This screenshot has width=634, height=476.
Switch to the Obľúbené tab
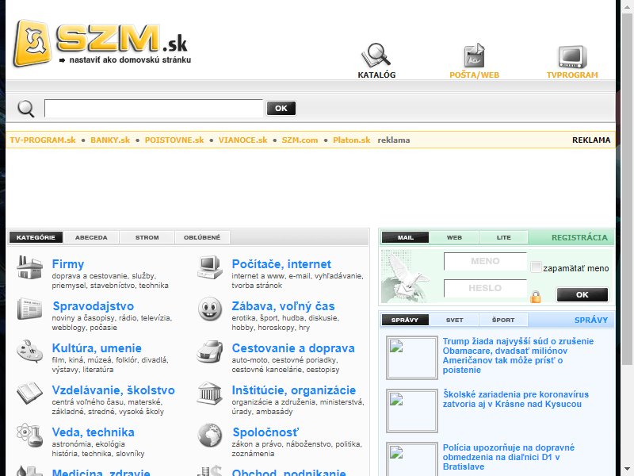[x=202, y=237]
